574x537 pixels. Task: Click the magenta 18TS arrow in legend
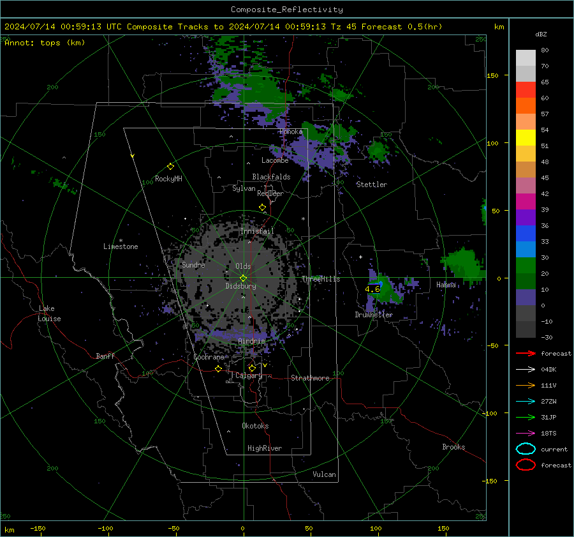pos(526,434)
